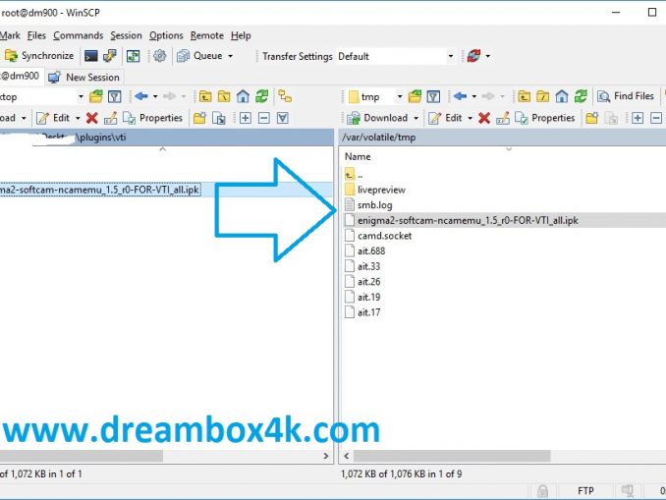This screenshot has height=500, width=666.
Task: Go back in remote panel history
Action: coord(460,96)
